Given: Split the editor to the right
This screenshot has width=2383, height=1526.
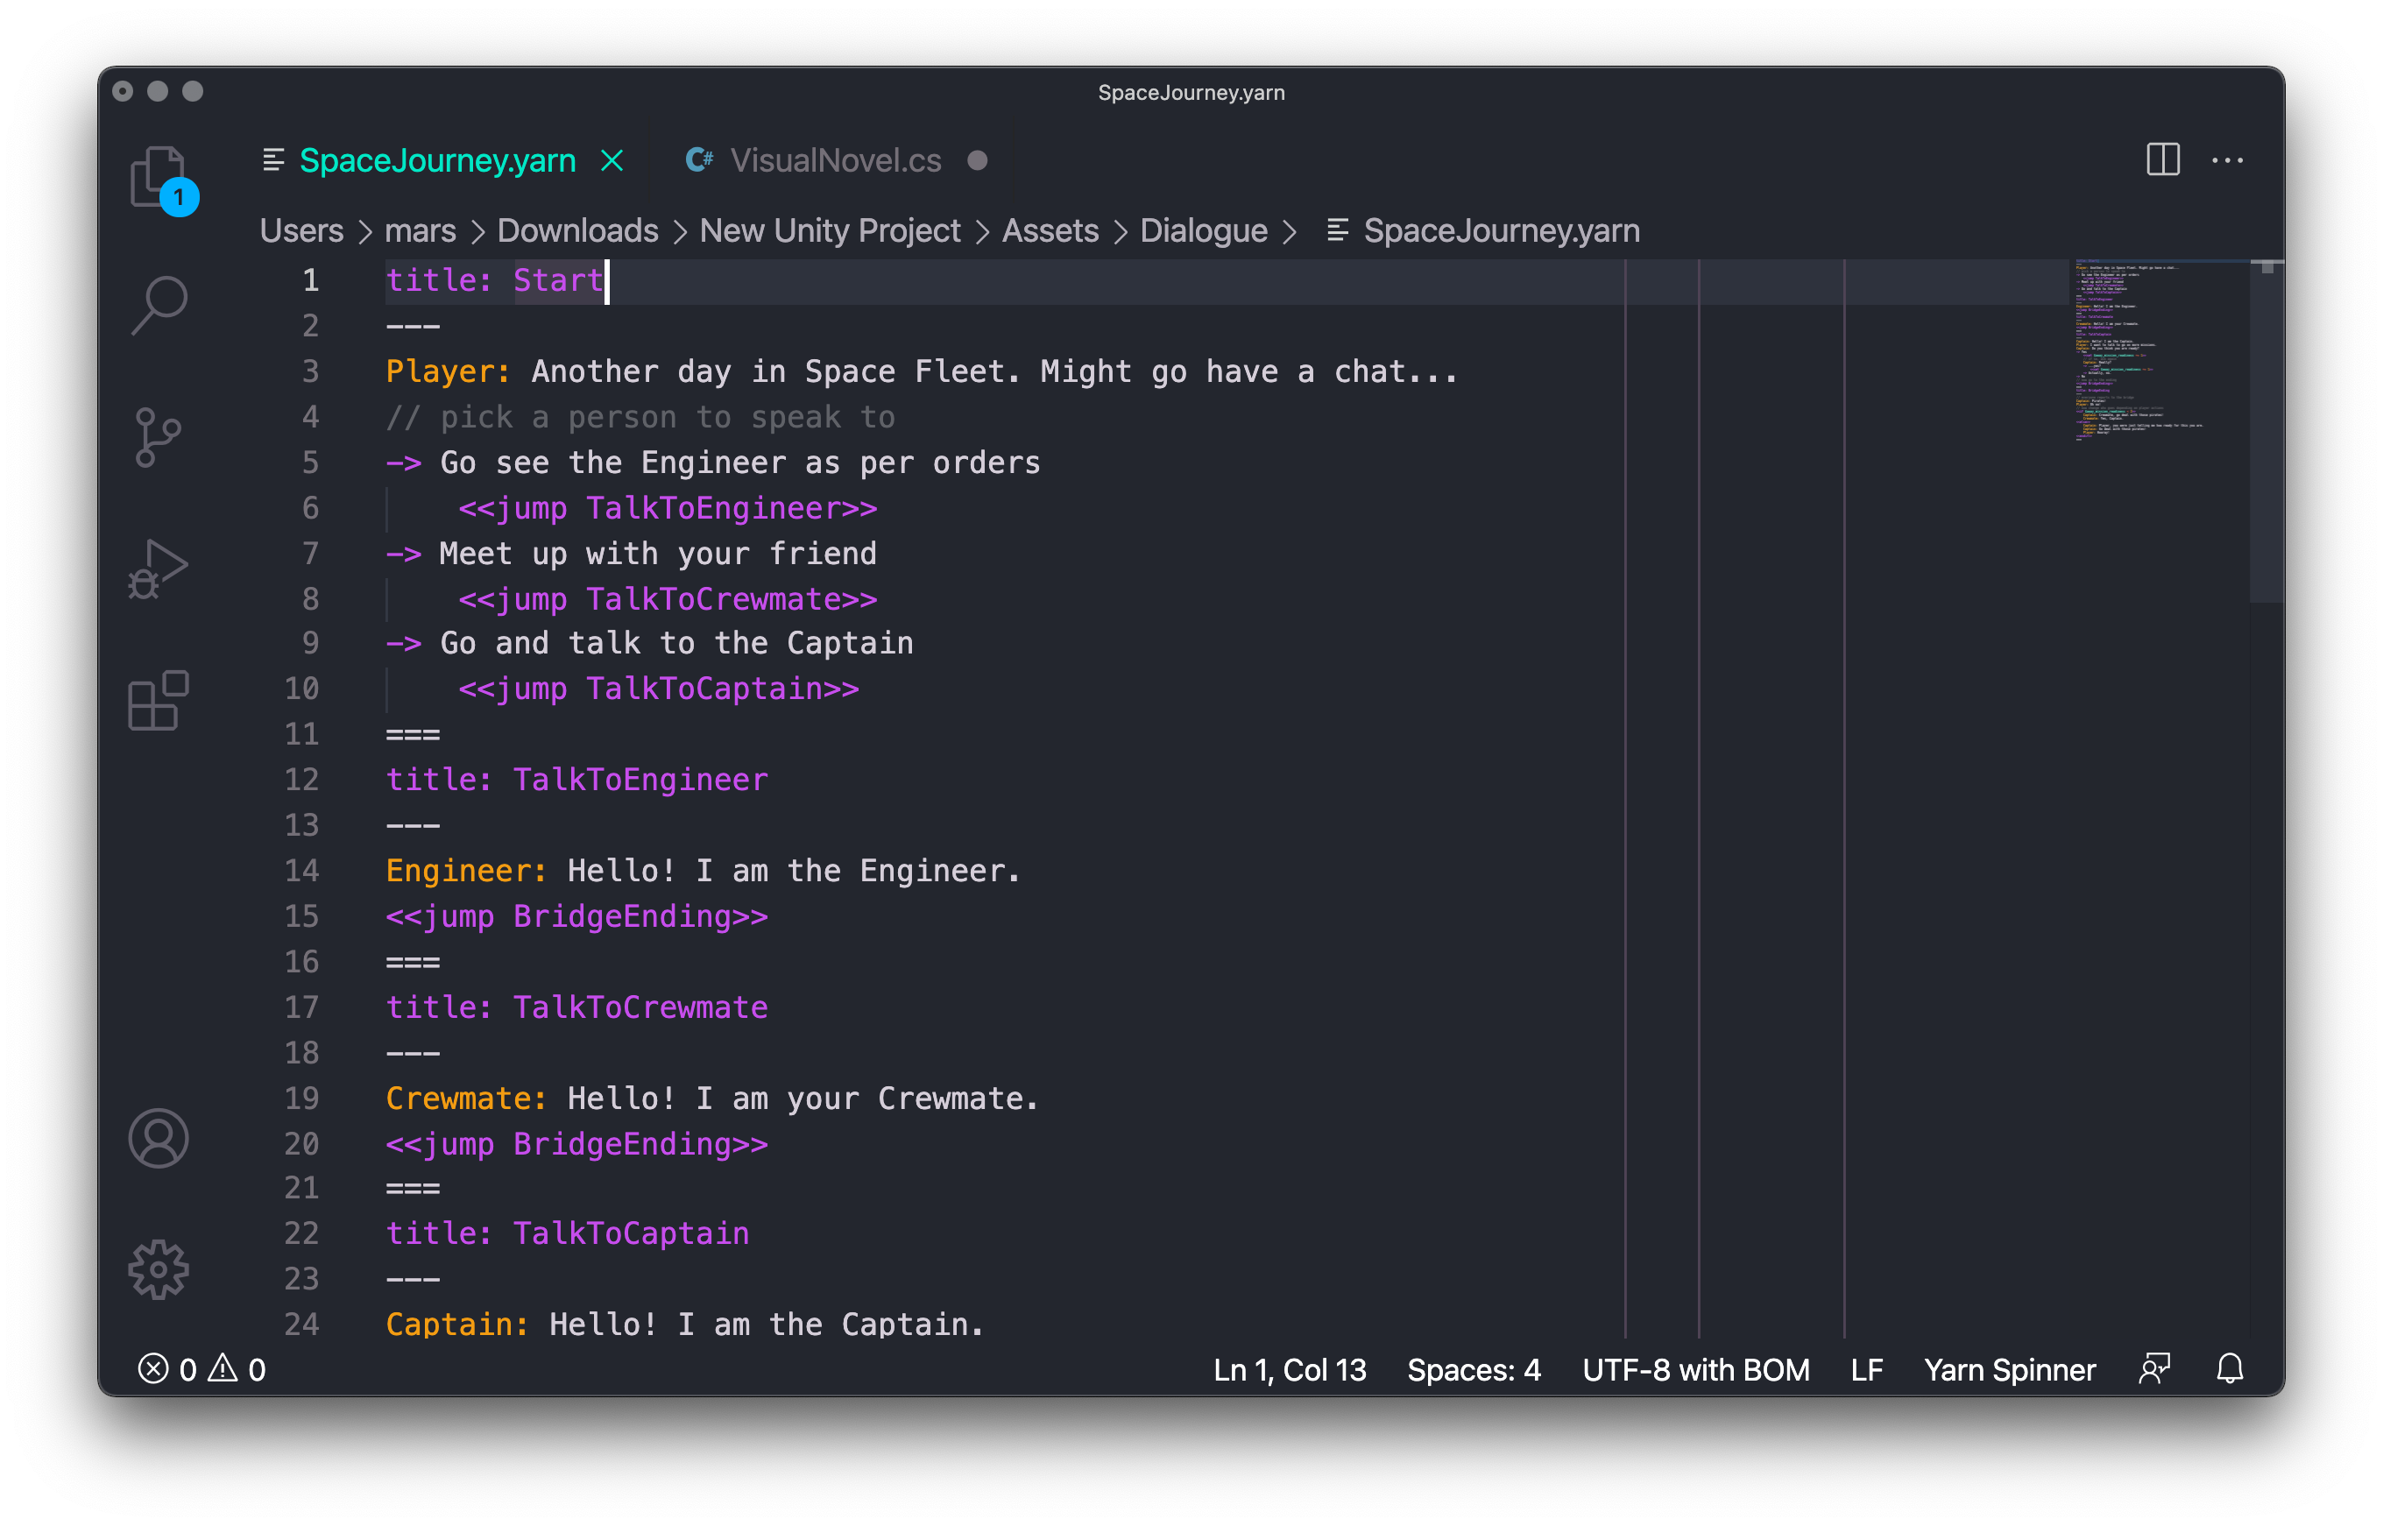Looking at the screenshot, I should click(x=2162, y=159).
